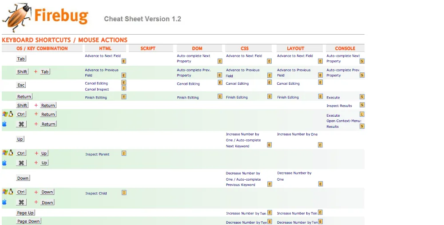Click the ⌘ key in ⌘ + Up
Viewport: 444px width, 225px height.
click(21, 163)
